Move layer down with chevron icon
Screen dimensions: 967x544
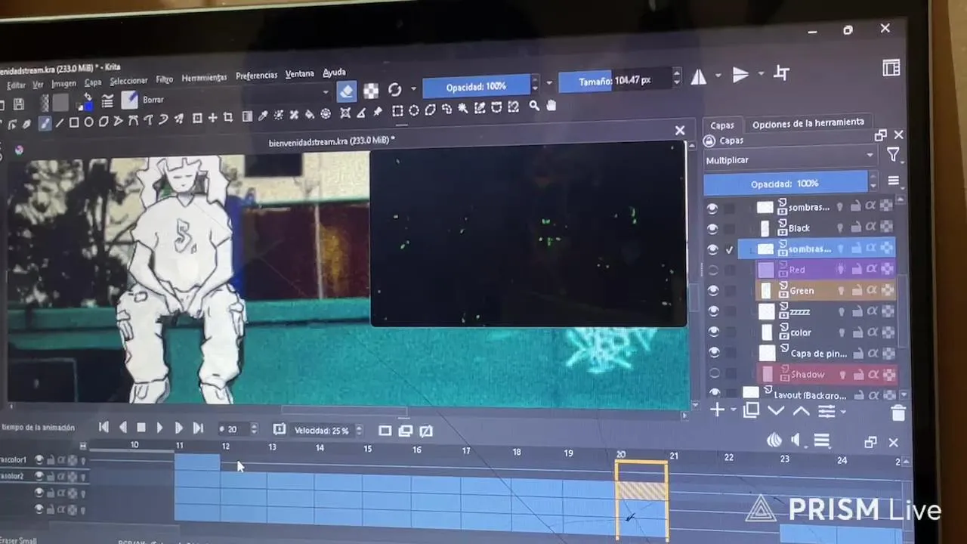(x=776, y=411)
